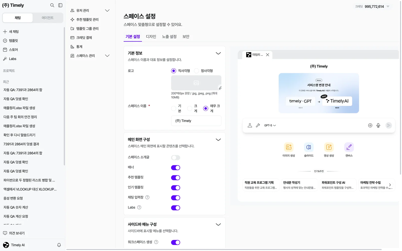Image resolution: width=402 pixels, height=251 pixels.
Task: Close the 타임리 preview tab
Action: [x=268, y=55]
